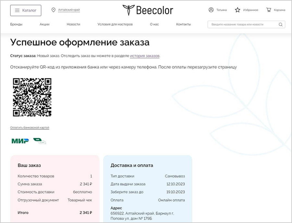Image resolution: width=292 pixels, height=223 pixels.
Task: Click Итого value 2 341 ₽
Action: tap(86, 213)
